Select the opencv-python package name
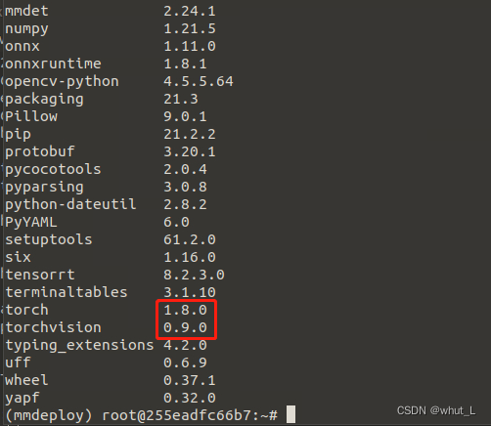 62,82
